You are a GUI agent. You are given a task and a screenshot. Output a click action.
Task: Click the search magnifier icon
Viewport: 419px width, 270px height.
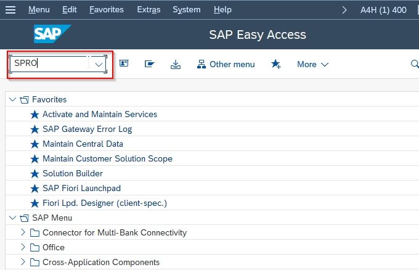(415, 64)
